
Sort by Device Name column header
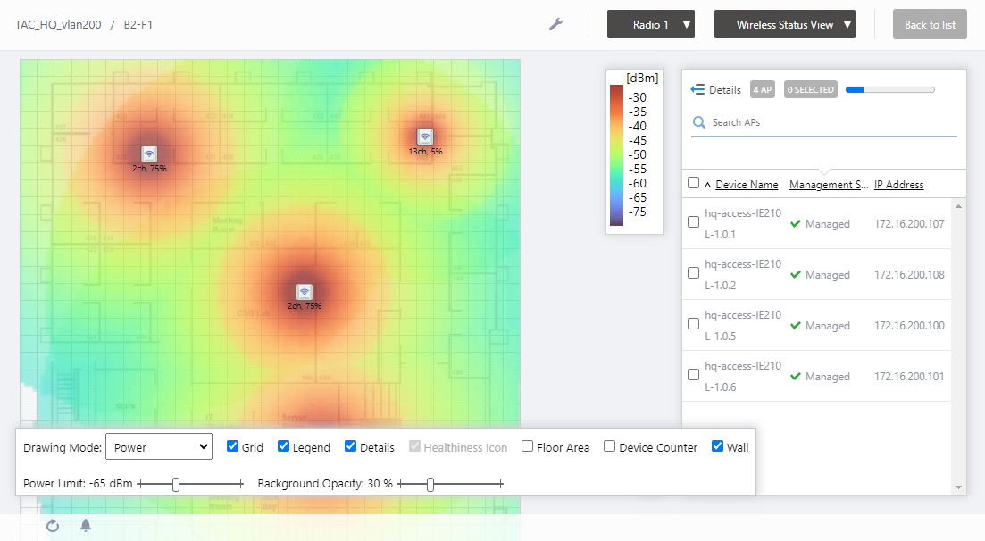tap(746, 185)
